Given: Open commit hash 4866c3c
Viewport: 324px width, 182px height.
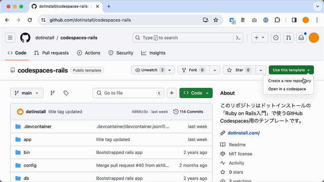Looking at the screenshot, I should (x=140, y=112).
